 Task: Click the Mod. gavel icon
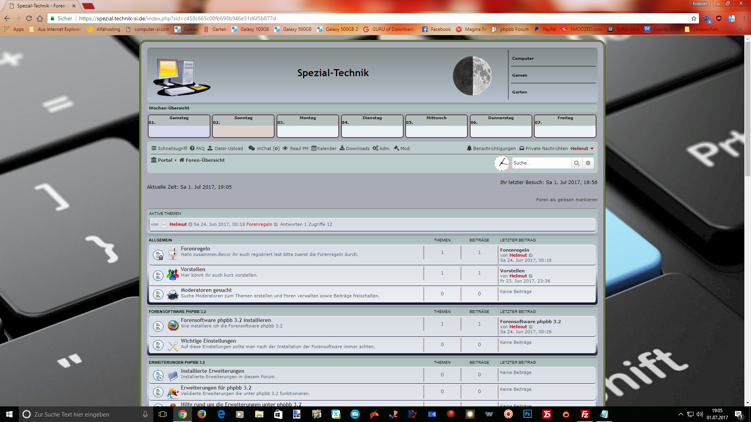[x=397, y=148]
